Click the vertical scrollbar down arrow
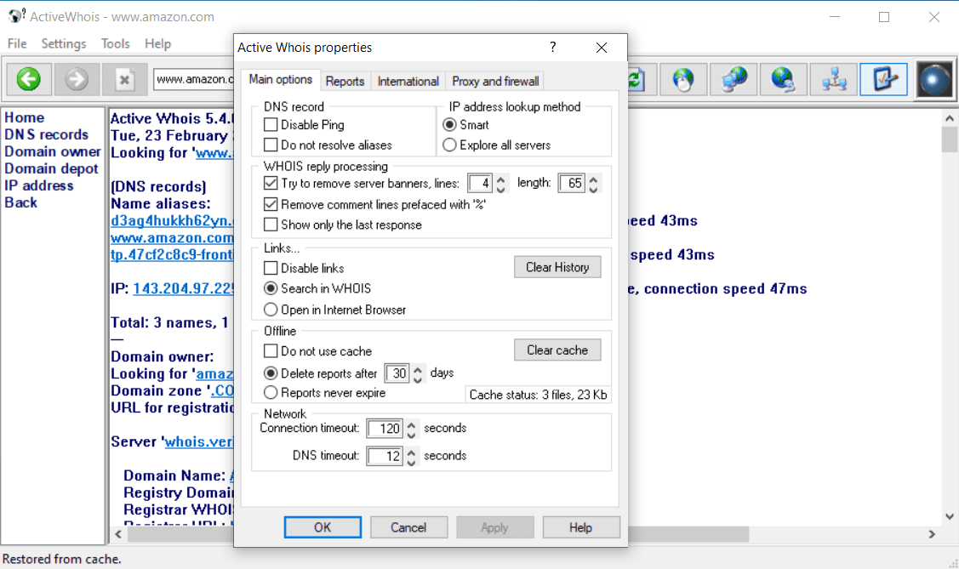This screenshot has height=569, width=959. point(950,516)
